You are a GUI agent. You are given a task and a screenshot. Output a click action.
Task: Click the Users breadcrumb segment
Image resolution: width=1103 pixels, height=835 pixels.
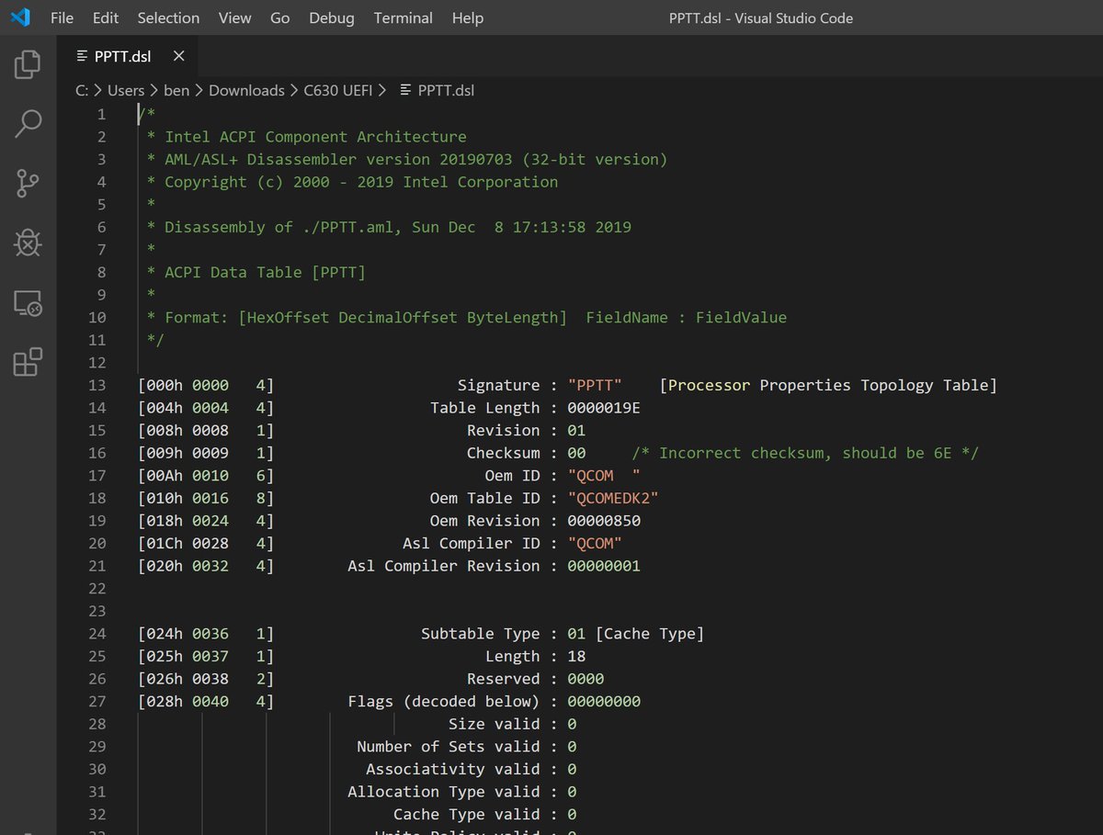[x=126, y=90]
